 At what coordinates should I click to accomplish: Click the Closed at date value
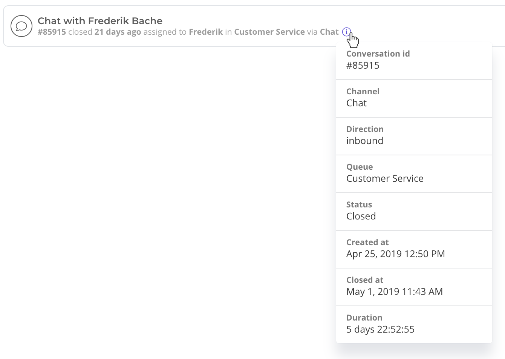pos(395,291)
